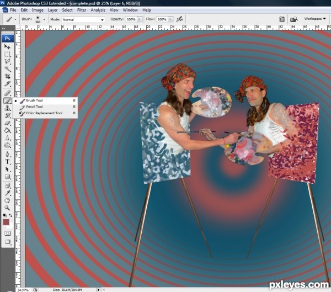
Task: Select the Healing Brush tool
Action: pyautogui.click(x=7, y=93)
